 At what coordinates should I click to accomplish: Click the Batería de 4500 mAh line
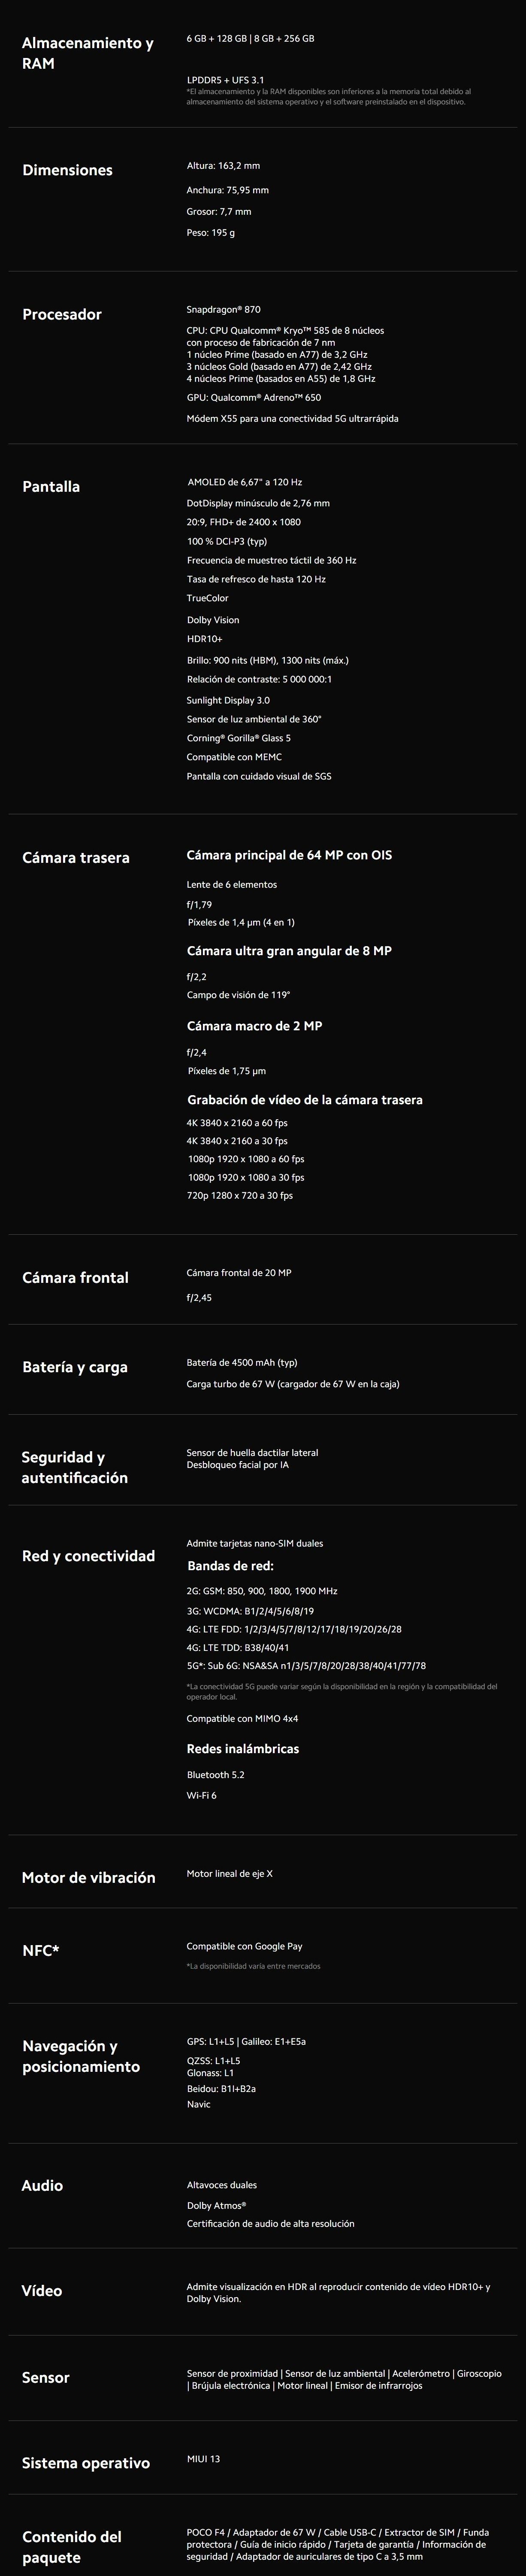242,1362
